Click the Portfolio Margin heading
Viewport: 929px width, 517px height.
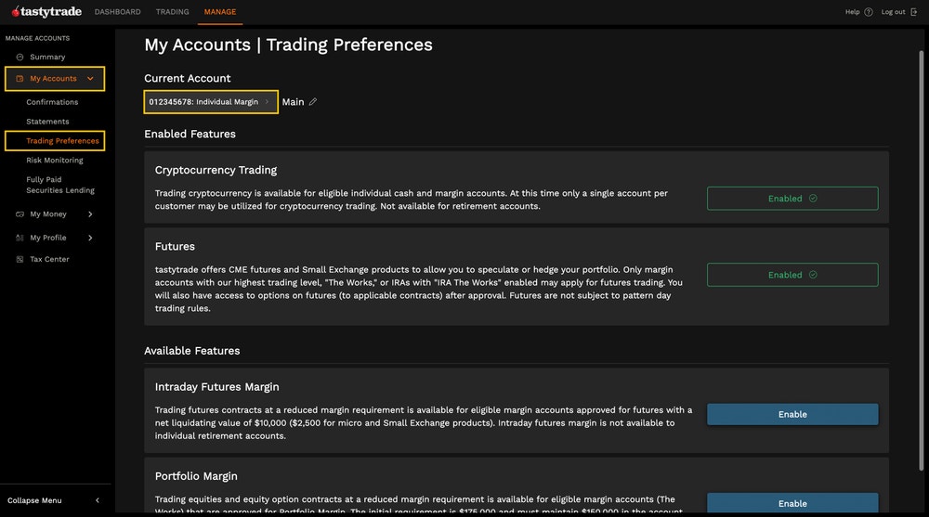(x=196, y=476)
